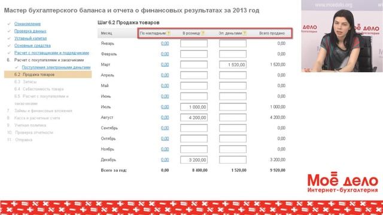Image resolution: width=383 pixels, height=215 pixels.
Task: Click Май По накладным 0,00 link
Action: pyautogui.click(x=165, y=85)
